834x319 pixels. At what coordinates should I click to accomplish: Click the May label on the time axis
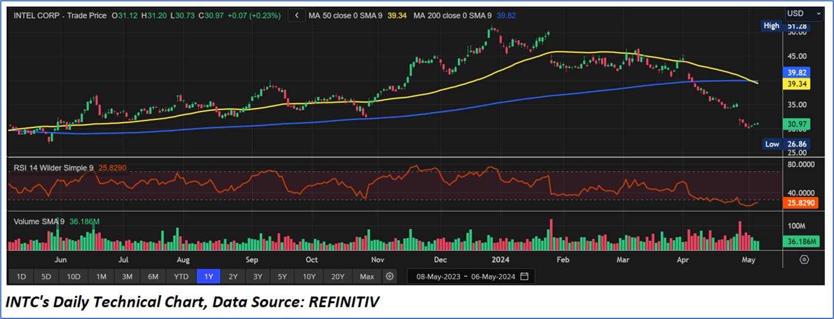click(748, 260)
